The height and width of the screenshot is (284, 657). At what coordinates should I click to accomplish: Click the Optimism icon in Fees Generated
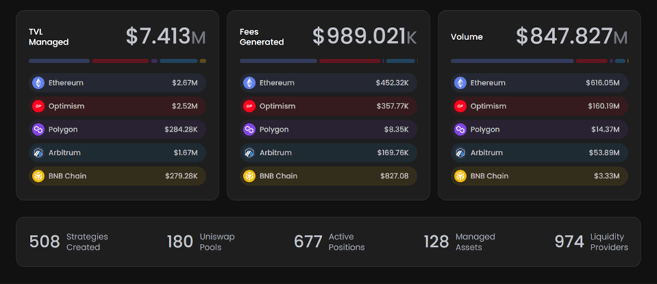point(249,106)
